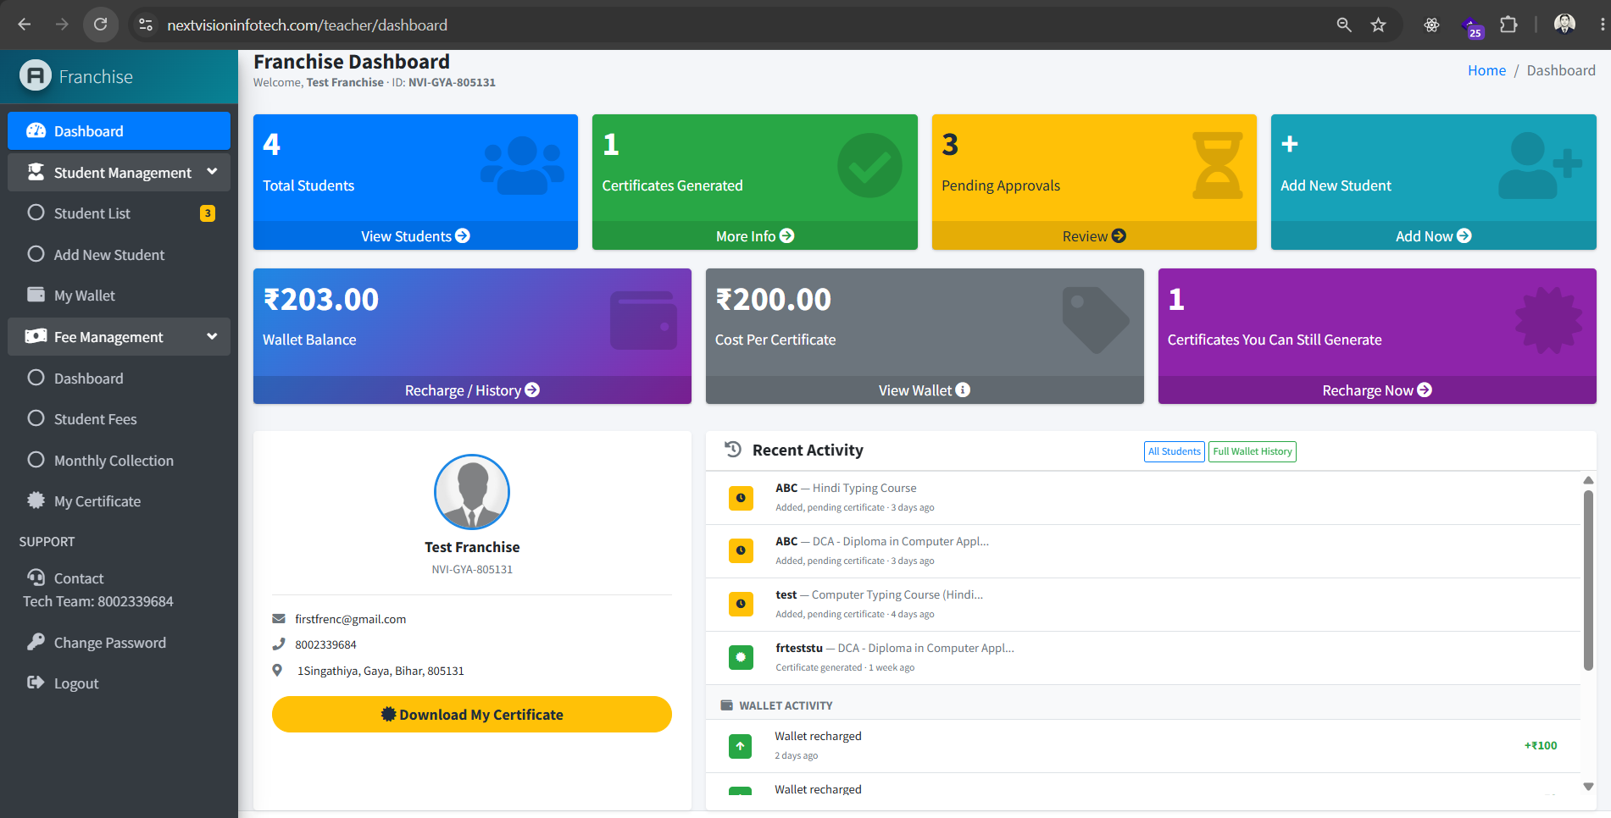Screen dimensions: 1611x818
Task: Select Add New Student in the sidebar
Action: pyautogui.click(x=119, y=255)
